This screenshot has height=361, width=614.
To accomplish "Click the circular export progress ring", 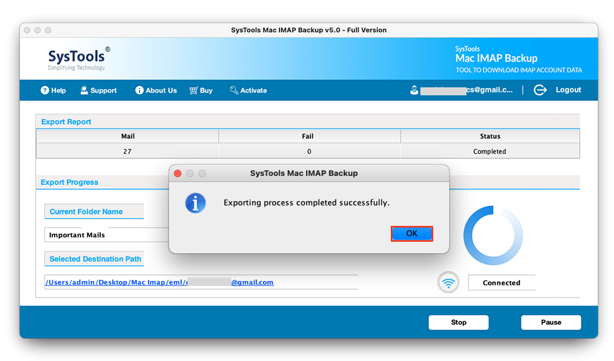I will point(493,235).
